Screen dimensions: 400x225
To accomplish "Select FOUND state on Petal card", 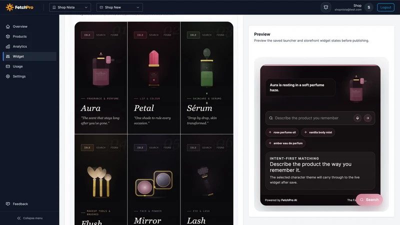I will [167, 35].
